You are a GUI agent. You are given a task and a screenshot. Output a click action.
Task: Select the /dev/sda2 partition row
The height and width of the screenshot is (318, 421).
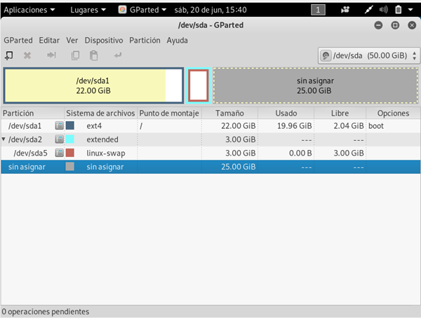(x=210, y=139)
